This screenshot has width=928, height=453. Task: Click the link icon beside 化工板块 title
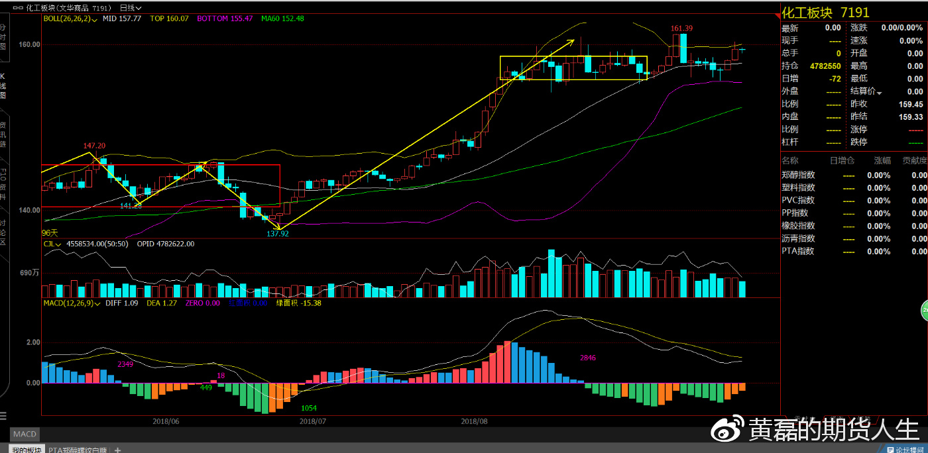(17, 8)
